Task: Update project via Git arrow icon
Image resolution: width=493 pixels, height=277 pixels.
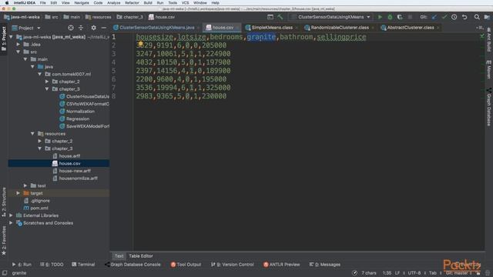Action: [434, 17]
